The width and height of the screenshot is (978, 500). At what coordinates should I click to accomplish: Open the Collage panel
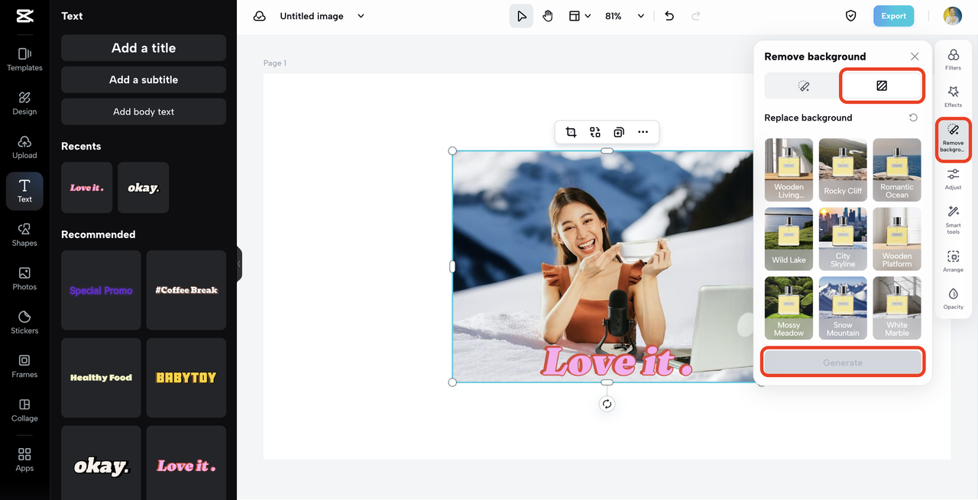[x=24, y=410]
